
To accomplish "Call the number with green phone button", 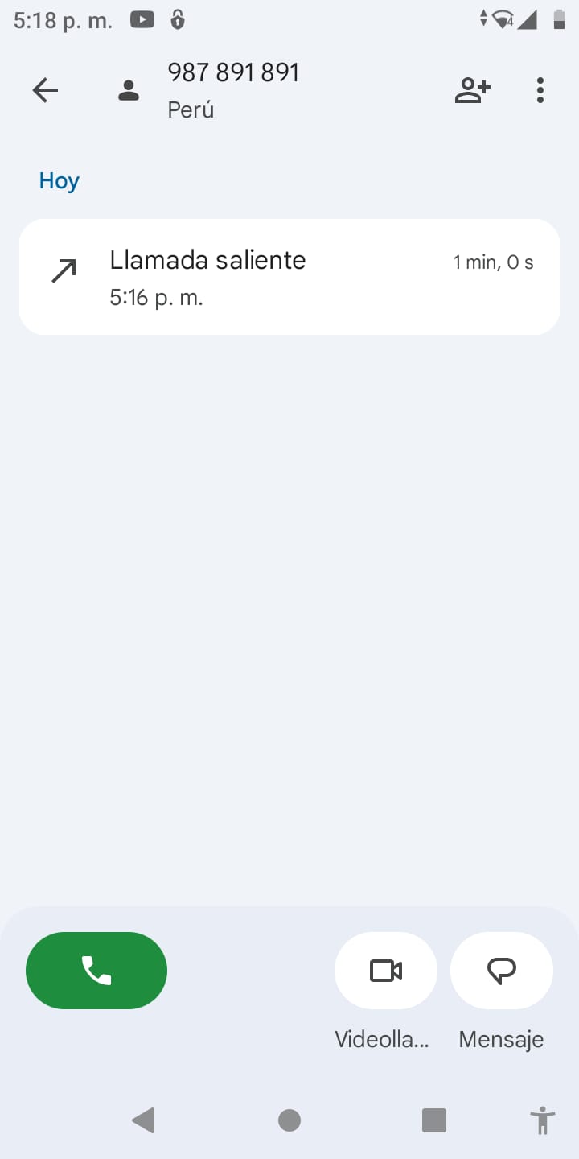I will [96, 971].
